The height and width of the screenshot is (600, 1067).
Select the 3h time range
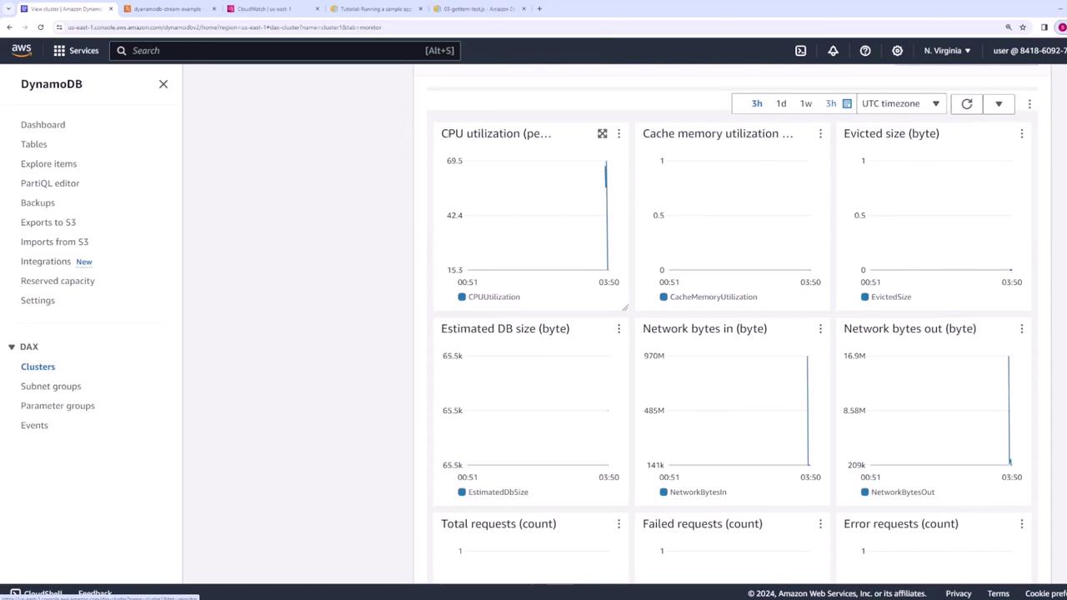pos(757,104)
